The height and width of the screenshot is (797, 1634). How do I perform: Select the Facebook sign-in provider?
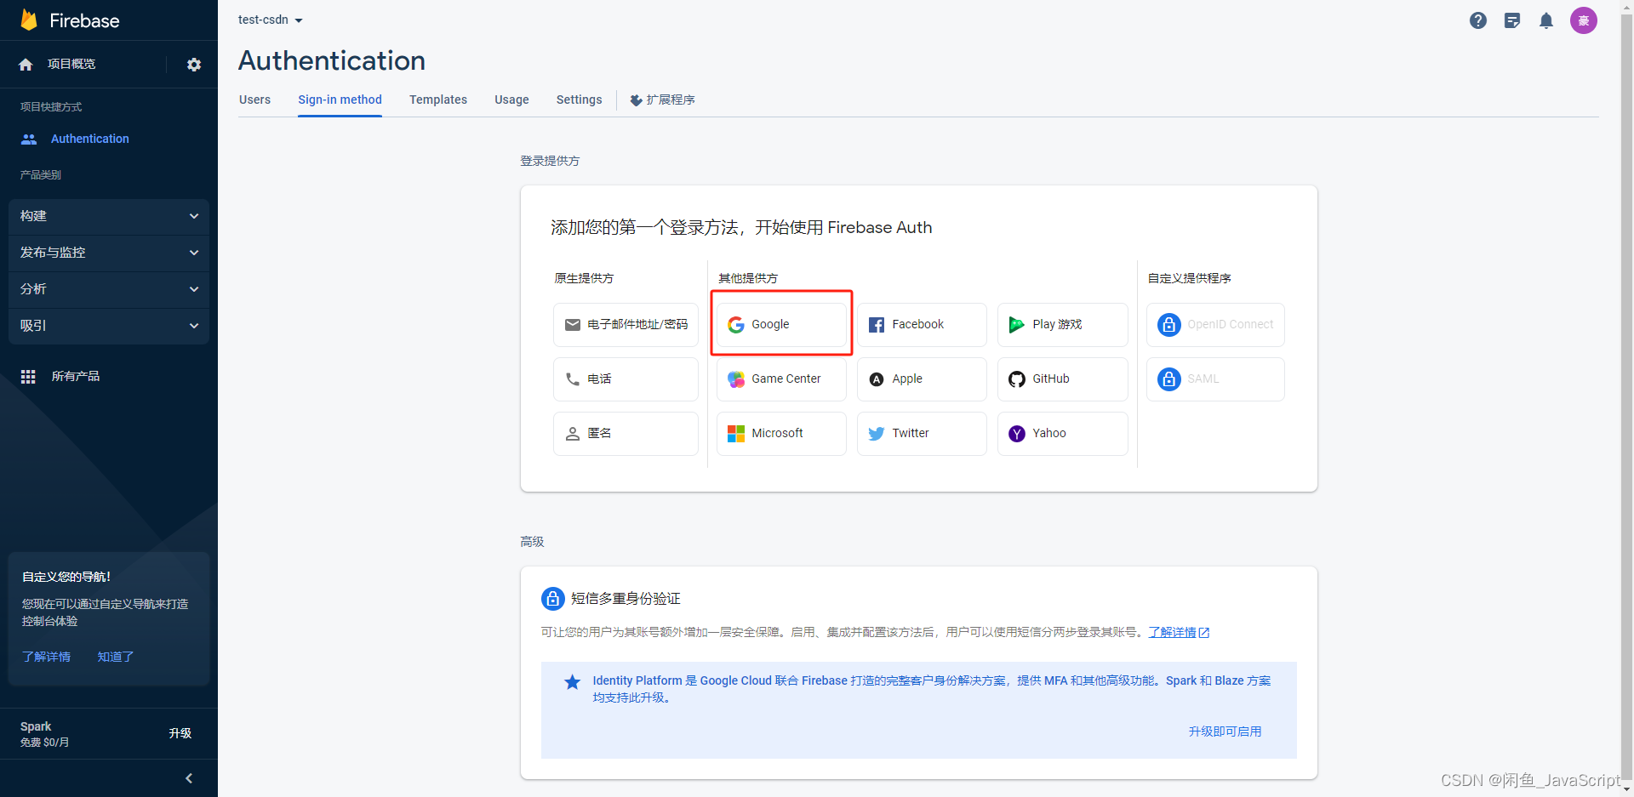(922, 324)
